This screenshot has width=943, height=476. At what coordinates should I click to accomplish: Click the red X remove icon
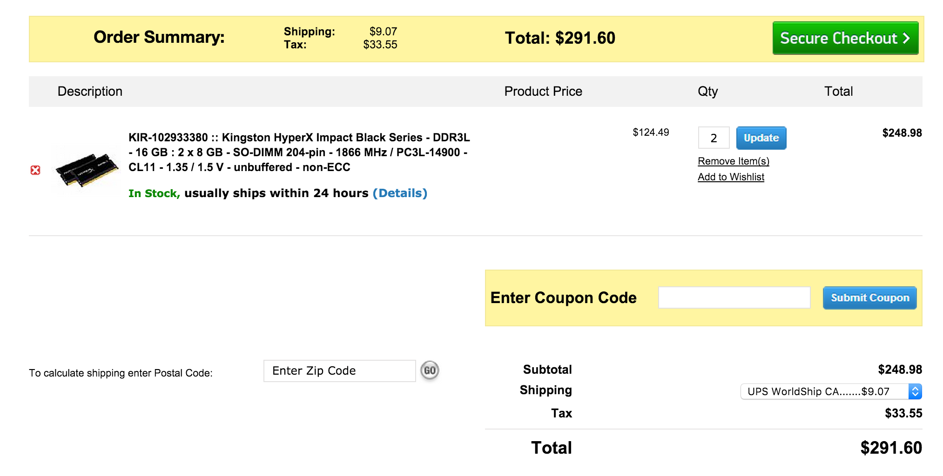(35, 170)
